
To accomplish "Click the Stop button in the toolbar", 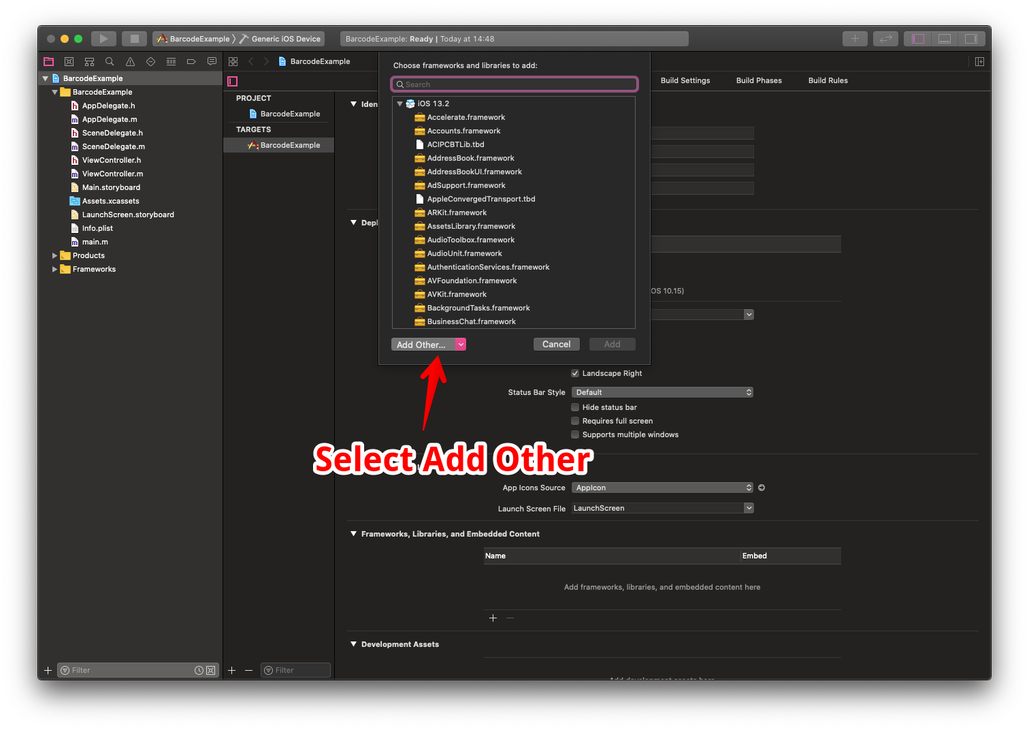I will pos(134,39).
